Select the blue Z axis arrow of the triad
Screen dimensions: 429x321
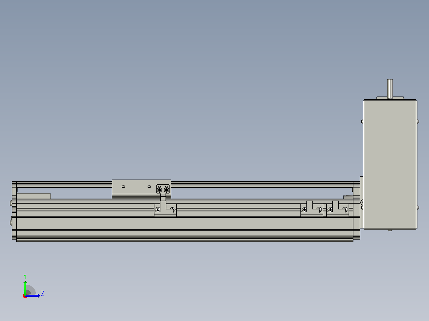click(x=33, y=296)
